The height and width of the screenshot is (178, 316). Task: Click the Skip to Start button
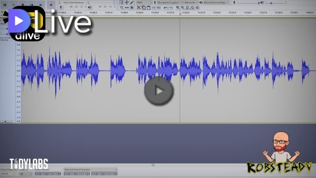pos(32,4)
